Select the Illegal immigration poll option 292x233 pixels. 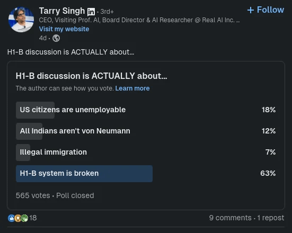click(146, 153)
